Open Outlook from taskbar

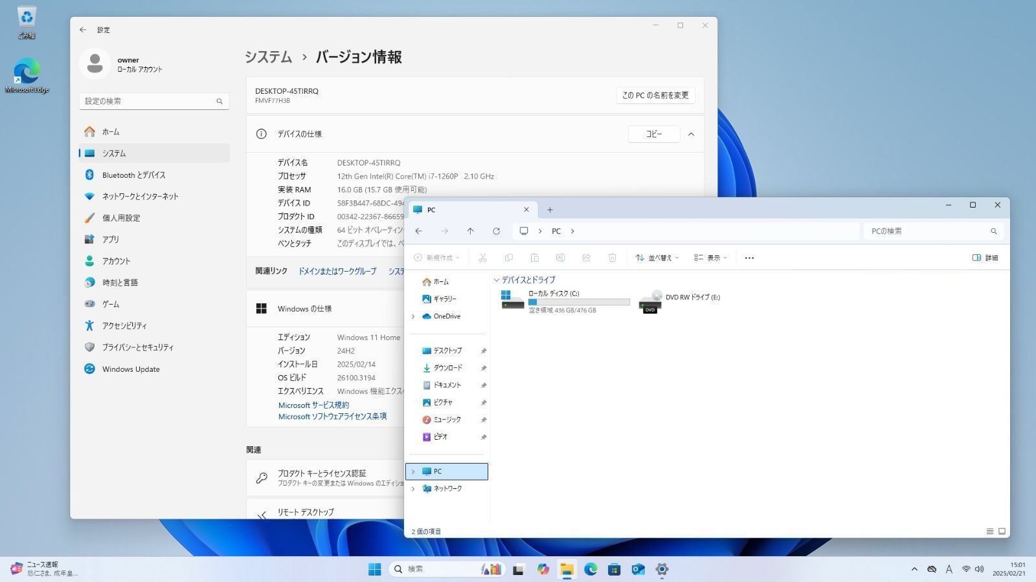pyautogui.click(x=638, y=569)
